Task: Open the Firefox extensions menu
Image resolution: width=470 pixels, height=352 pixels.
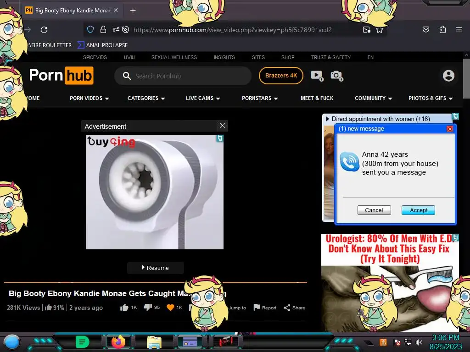Action: click(442, 29)
